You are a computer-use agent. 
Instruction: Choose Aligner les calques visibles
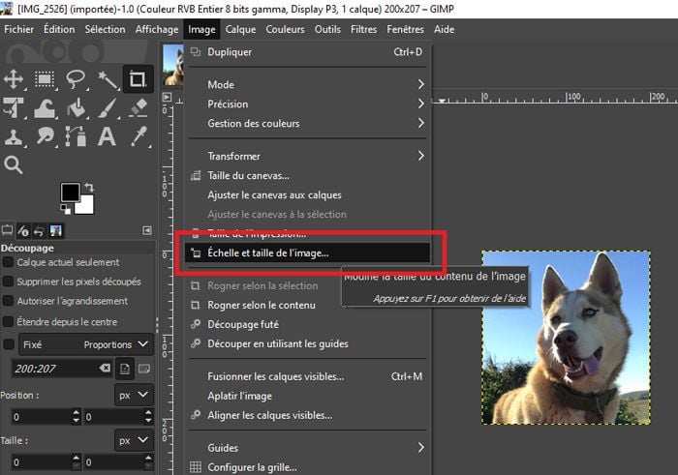pos(308,415)
